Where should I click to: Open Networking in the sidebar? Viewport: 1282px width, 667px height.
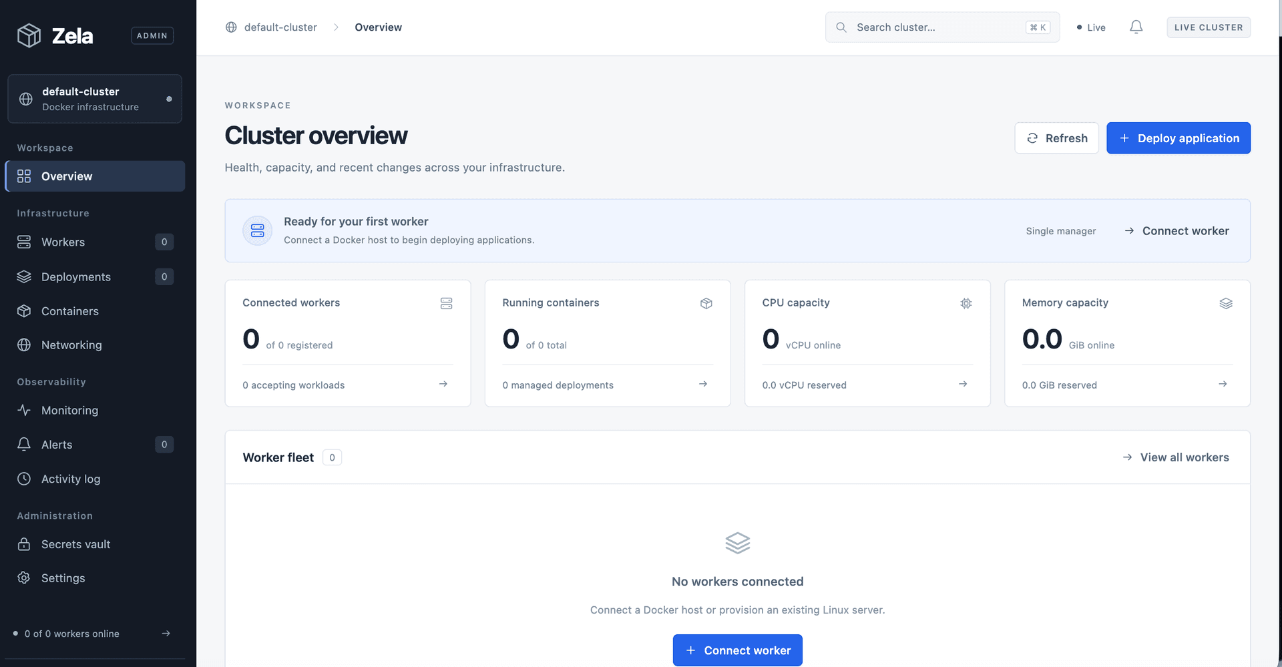coord(95,345)
